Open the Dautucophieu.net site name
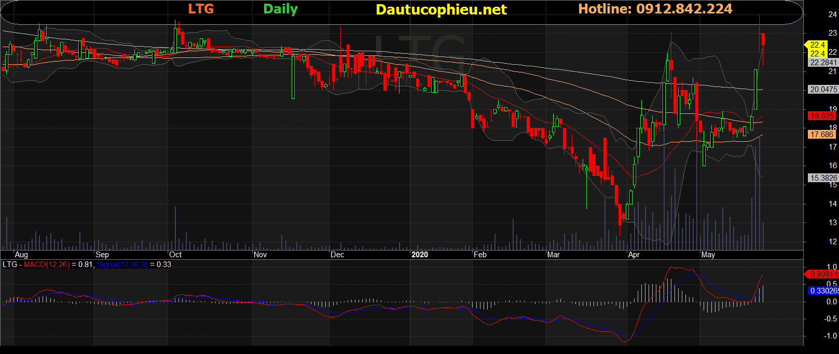Screen dimensions: 839x354 click(441, 10)
